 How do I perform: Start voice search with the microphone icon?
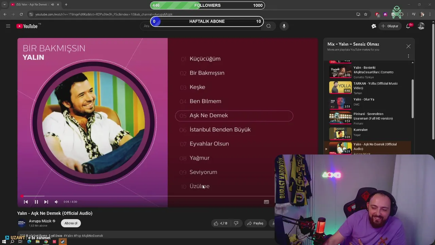pos(284,26)
